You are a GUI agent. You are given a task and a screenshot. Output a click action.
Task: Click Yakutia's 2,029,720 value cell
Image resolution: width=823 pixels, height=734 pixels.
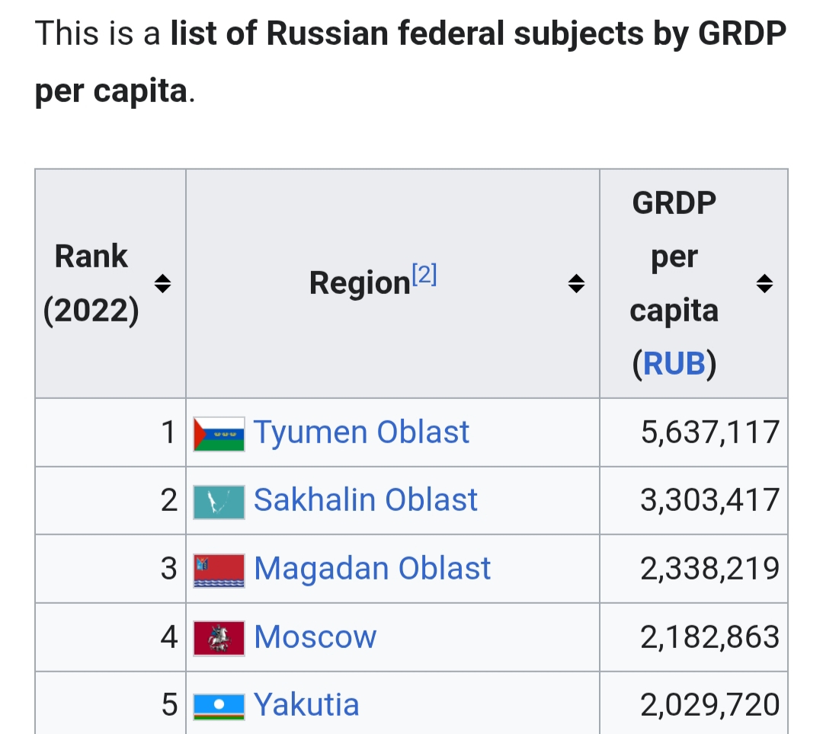pyautogui.click(x=709, y=705)
